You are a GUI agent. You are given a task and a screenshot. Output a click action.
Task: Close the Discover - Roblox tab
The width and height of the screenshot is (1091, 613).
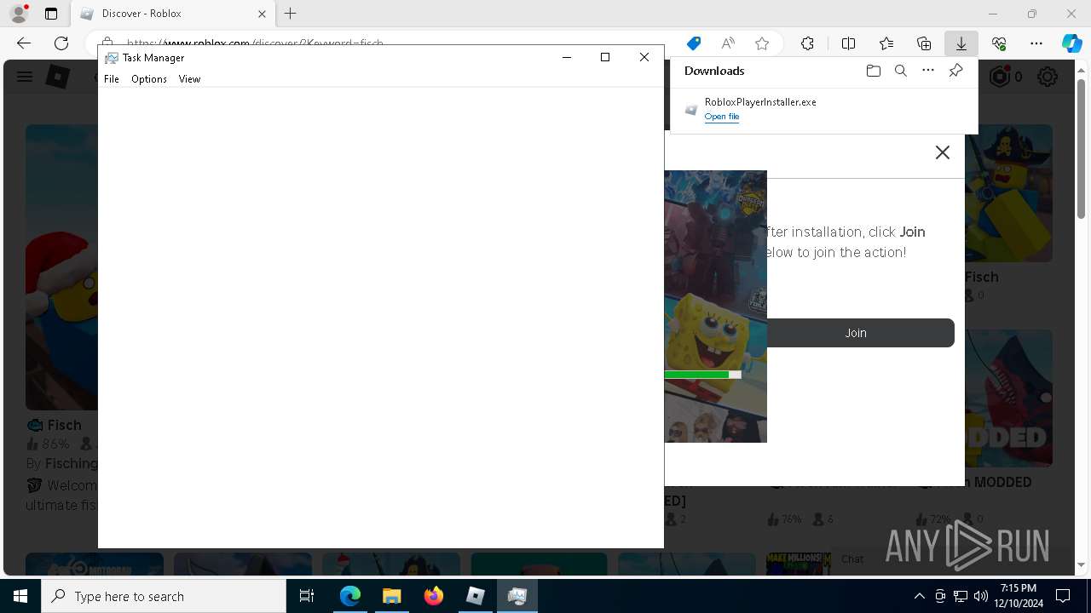click(x=262, y=14)
